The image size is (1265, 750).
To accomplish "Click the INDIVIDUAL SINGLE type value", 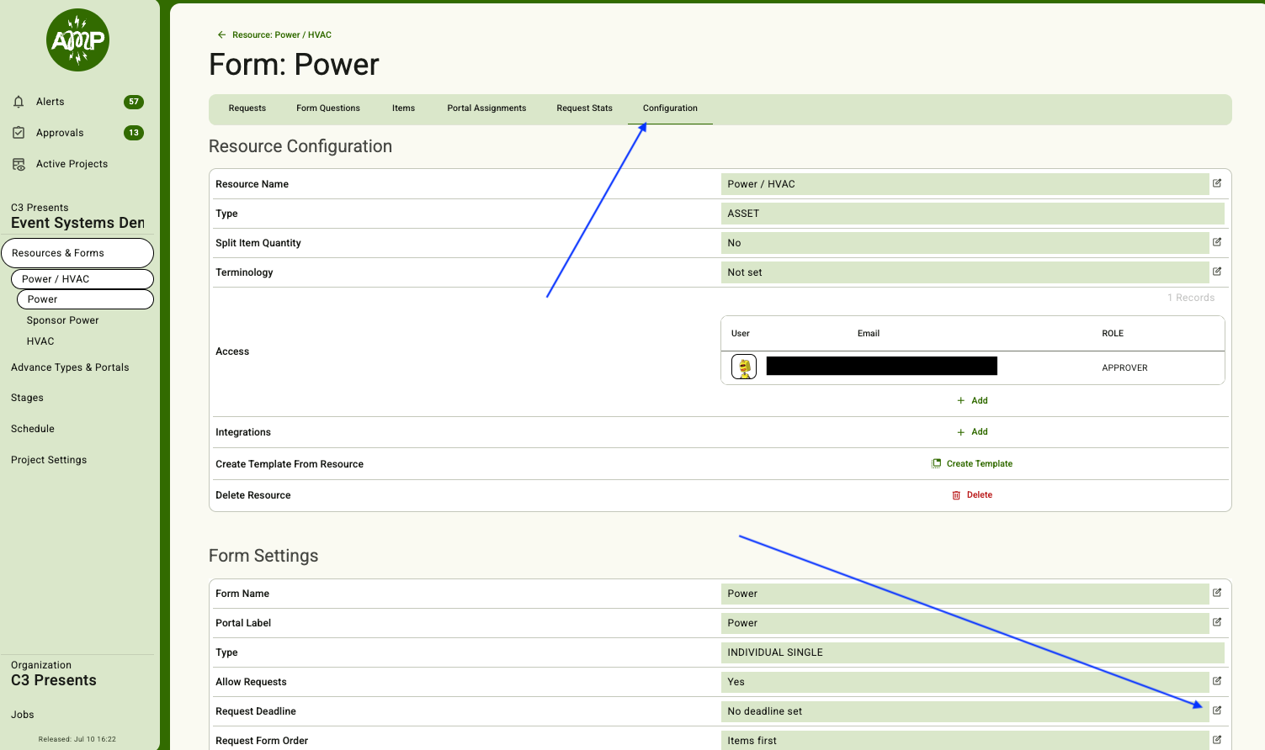I will pyautogui.click(x=972, y=652).
